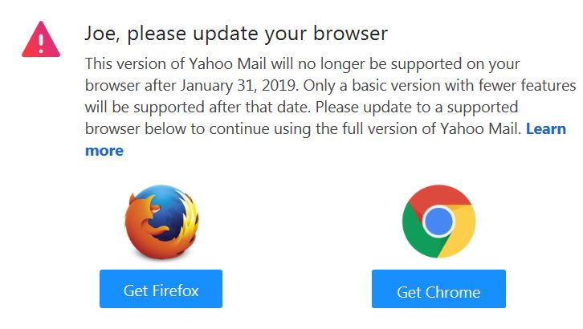Open the Learn more link
Viewport: 583px width, 329px height.
[546, 129]
